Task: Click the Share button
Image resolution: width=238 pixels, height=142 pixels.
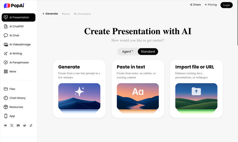Action: (x=195, y=5)
